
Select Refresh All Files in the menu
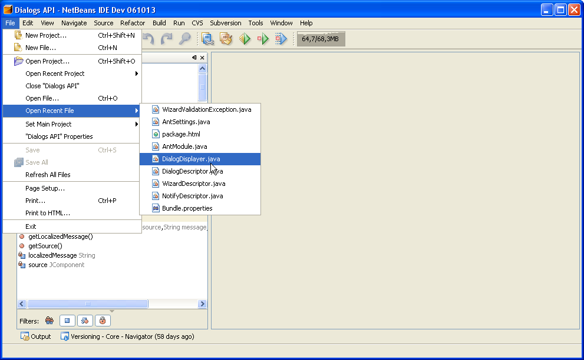pos(72,175)
